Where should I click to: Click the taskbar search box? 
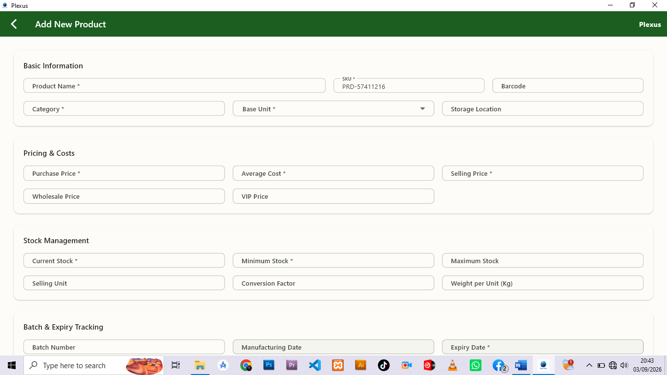[x=94, y=365]
